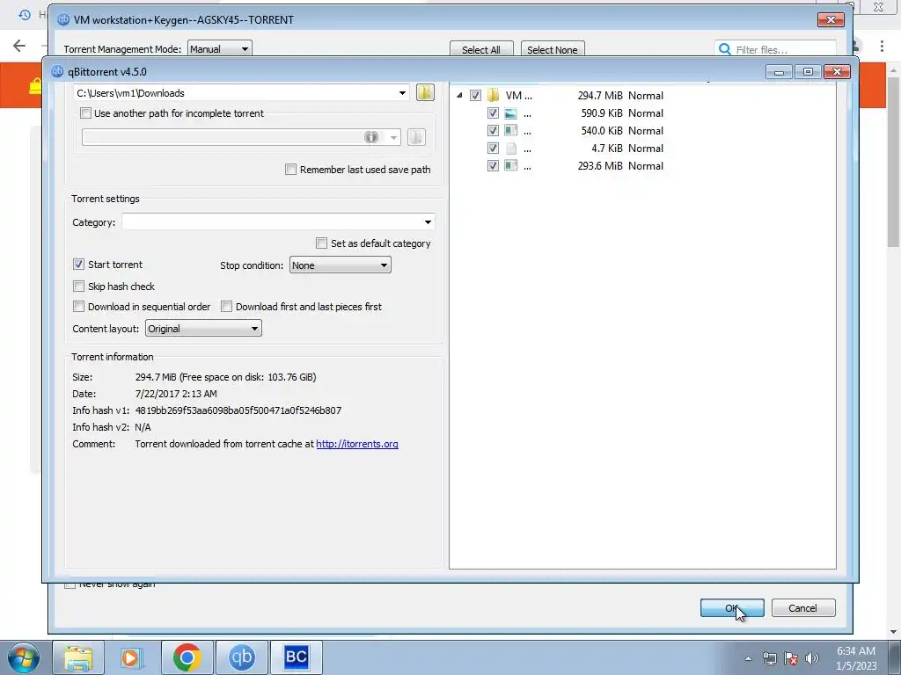Click the blank document icon in 4.7 KiB row
Screen dimensions: 901x675
click(x=511, y=148)
